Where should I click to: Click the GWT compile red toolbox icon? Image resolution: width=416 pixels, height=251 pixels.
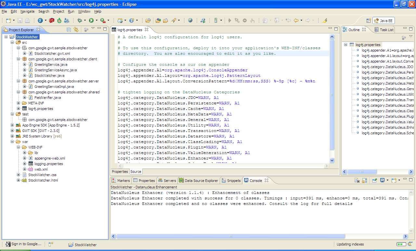tap(51, 20)
